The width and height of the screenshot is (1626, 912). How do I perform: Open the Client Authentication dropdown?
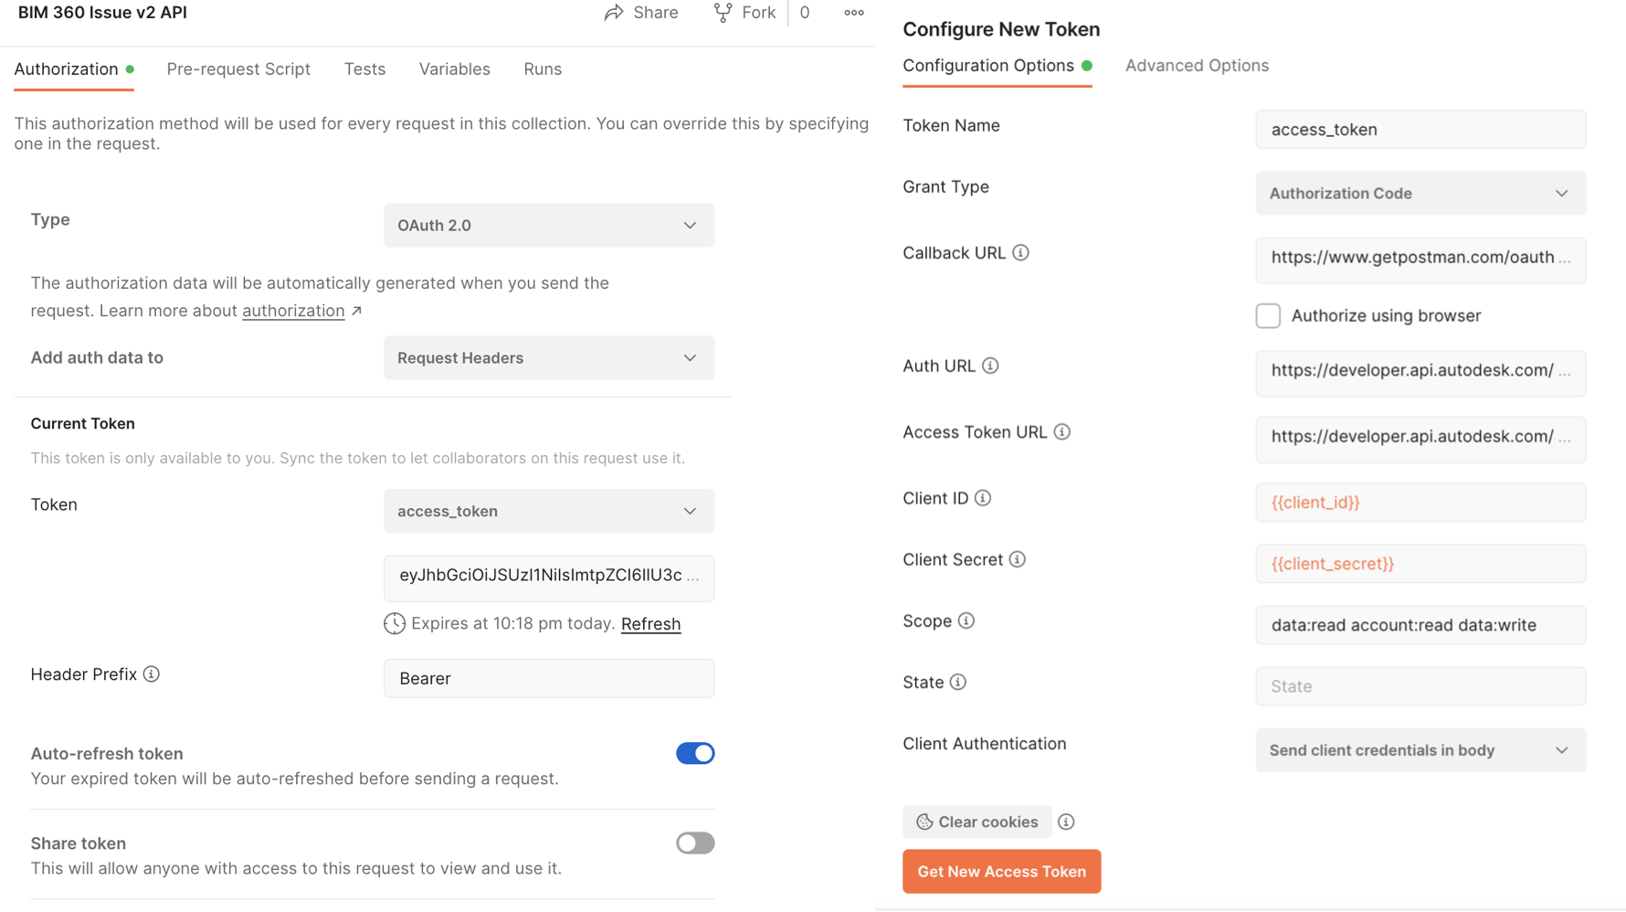click(1420, 750)
